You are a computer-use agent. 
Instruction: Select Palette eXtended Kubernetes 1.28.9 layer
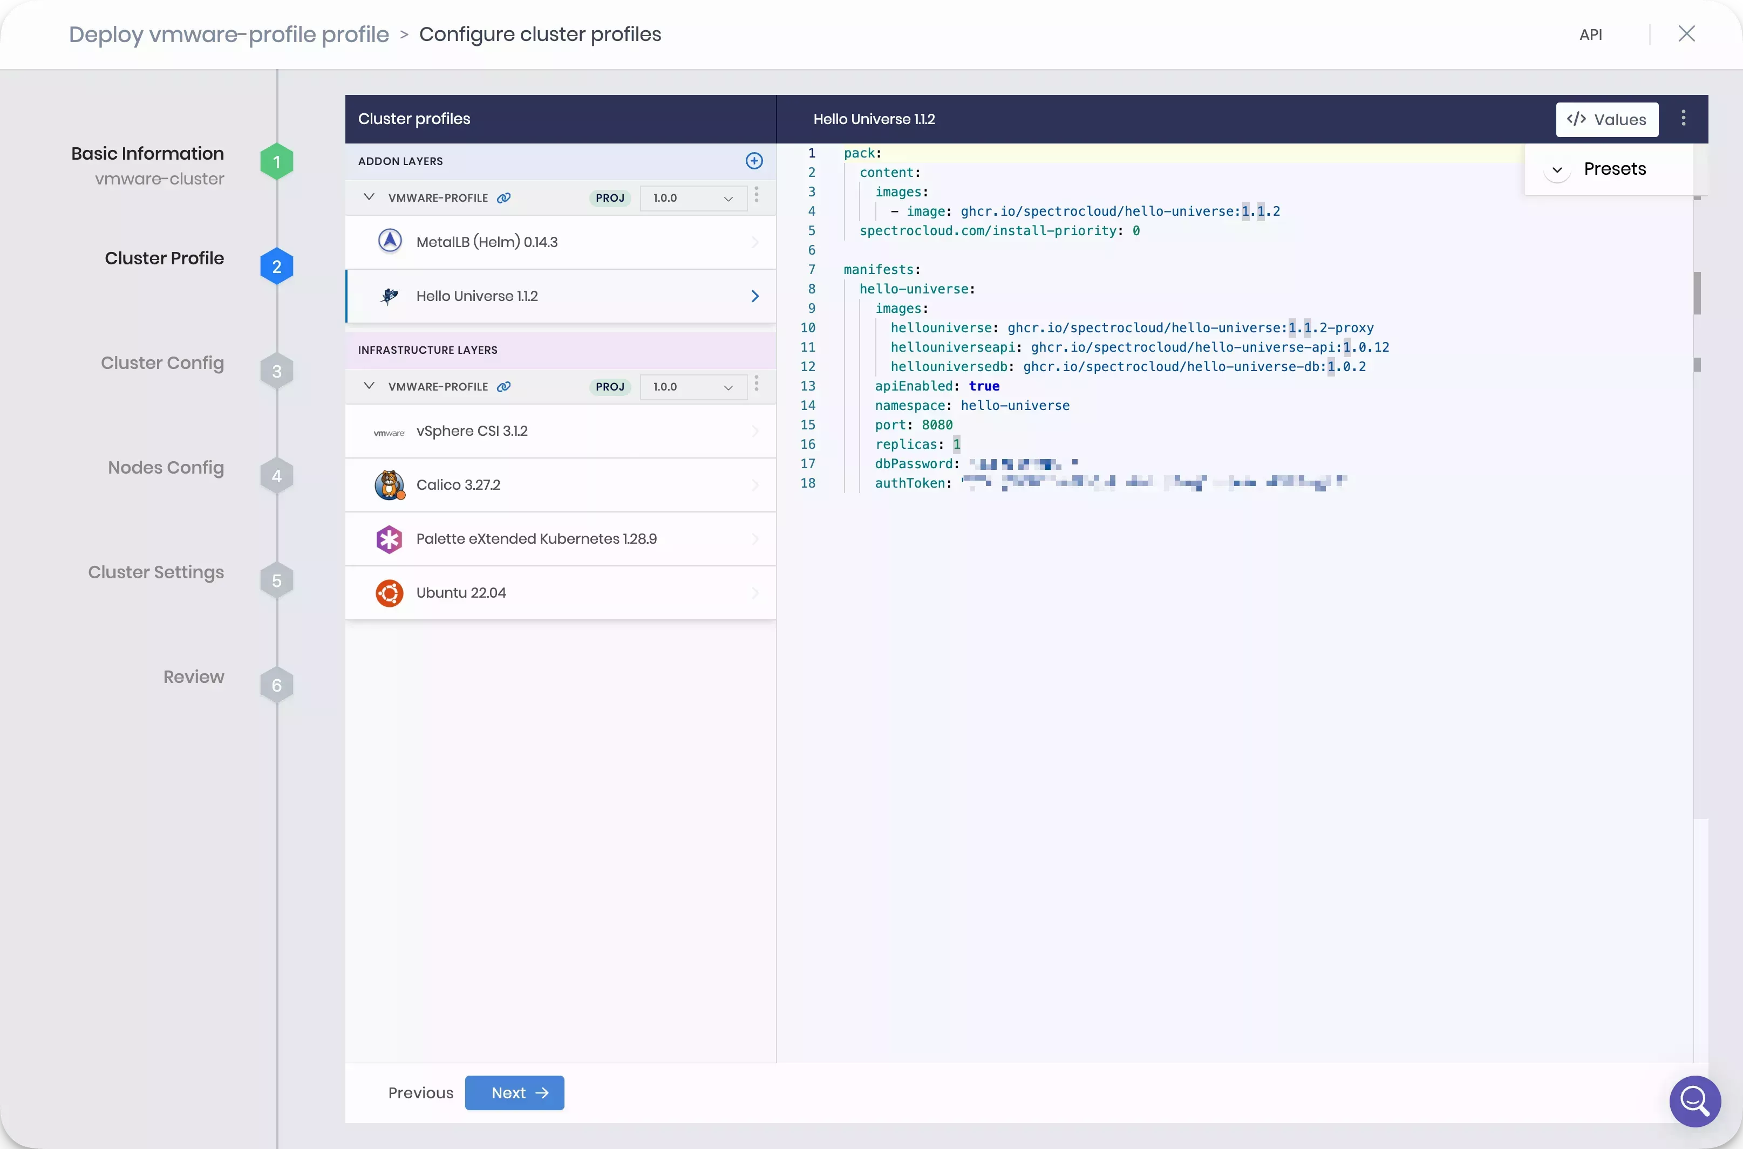[x=561, y=538]
